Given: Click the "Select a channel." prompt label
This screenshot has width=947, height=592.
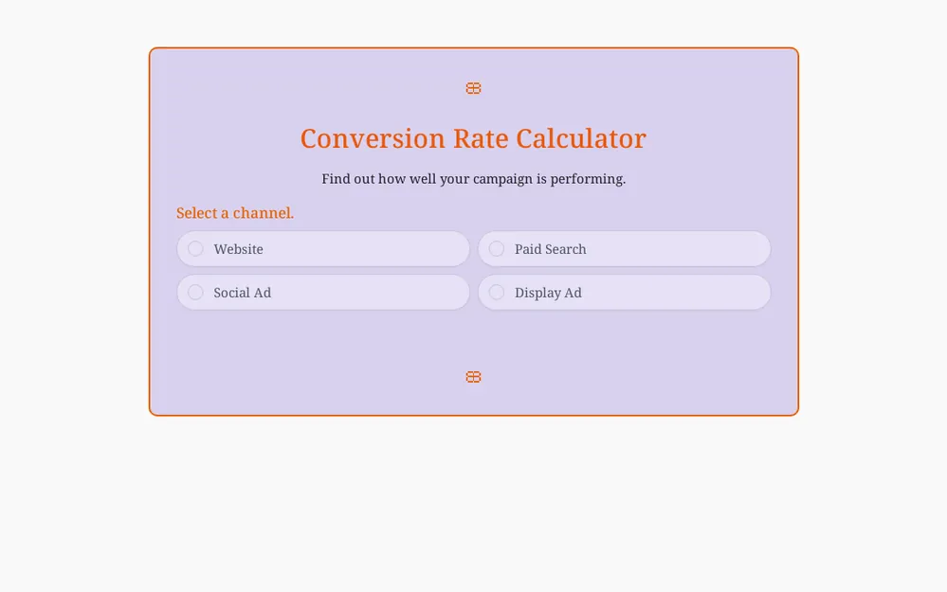Looking at the screenshot, I should [235, 213].
